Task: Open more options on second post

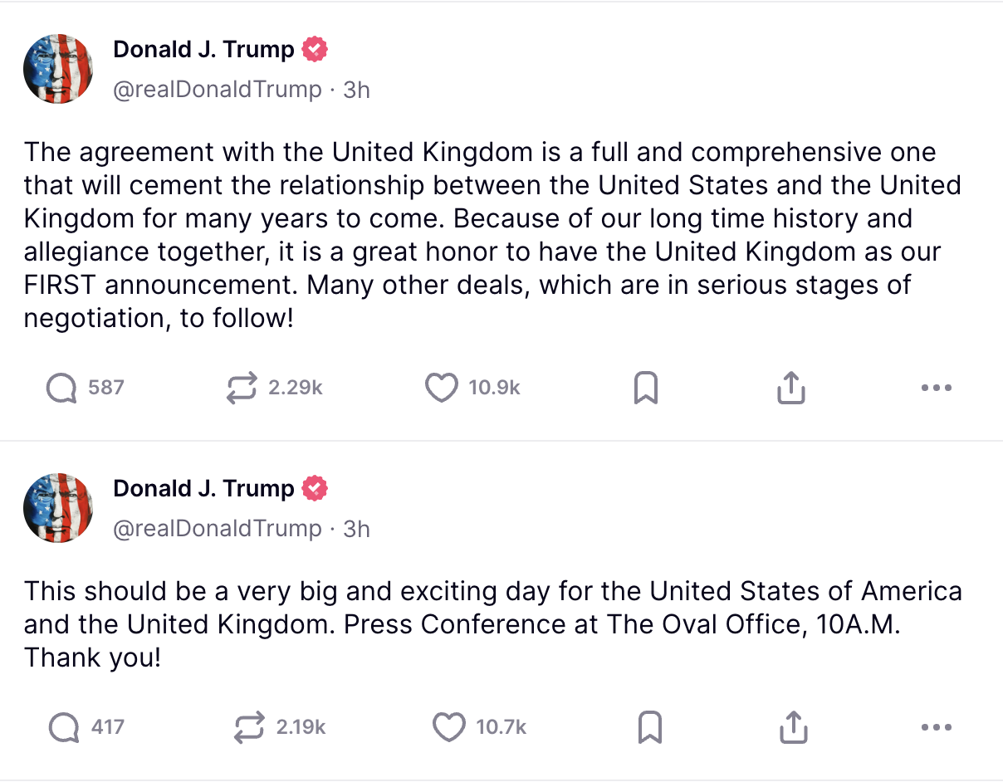Action: click(x=937, y=728)
